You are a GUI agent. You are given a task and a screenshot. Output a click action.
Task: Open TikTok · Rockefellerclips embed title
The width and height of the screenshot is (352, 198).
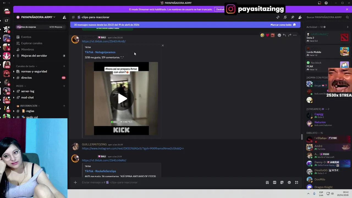[x=100, y=171]
